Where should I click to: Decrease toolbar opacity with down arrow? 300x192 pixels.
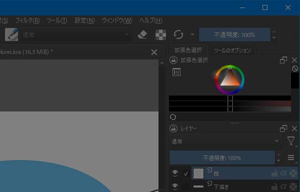(274, 37)
